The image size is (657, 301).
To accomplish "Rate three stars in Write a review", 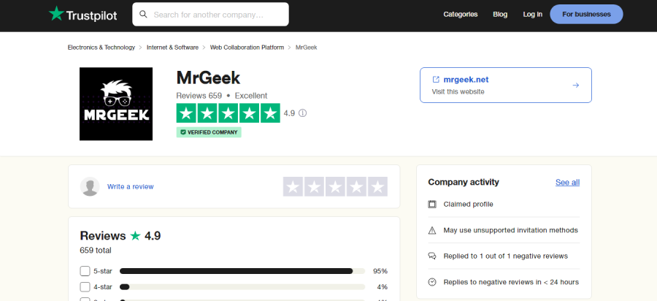I will point(335,186).
